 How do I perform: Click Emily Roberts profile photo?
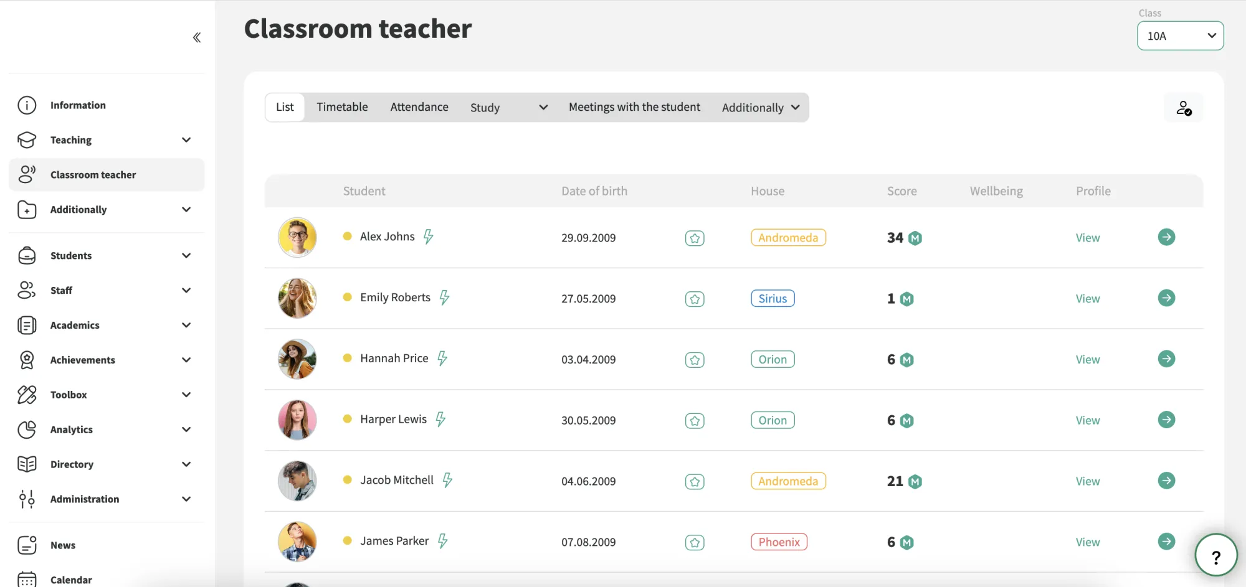(x=297, y=298)
